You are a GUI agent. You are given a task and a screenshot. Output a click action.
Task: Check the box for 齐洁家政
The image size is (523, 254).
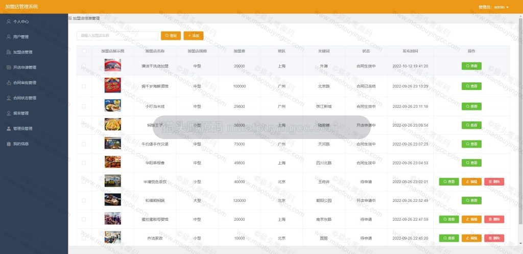pos(84,238)
